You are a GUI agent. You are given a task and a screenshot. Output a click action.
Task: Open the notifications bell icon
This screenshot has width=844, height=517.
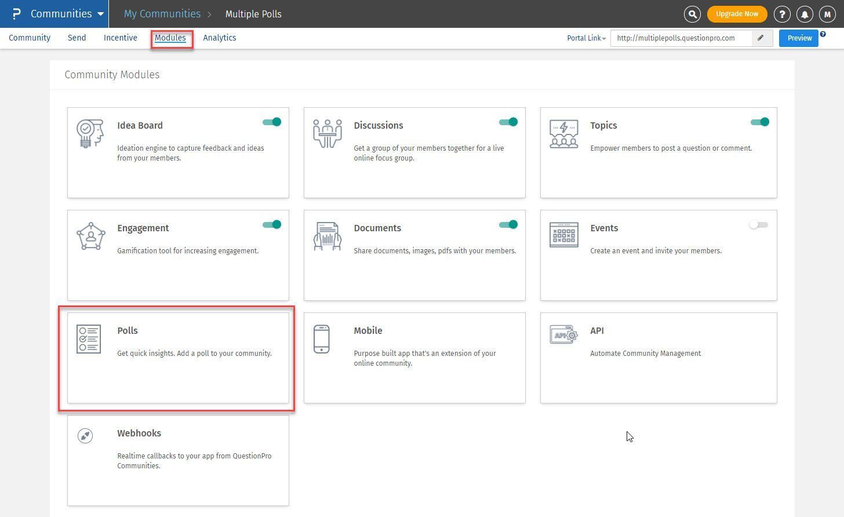(x=805, y=14)
